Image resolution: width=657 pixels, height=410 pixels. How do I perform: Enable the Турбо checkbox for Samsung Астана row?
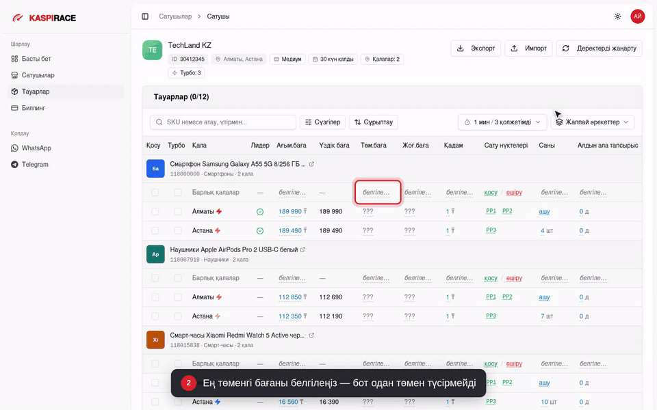coord(178,230)
